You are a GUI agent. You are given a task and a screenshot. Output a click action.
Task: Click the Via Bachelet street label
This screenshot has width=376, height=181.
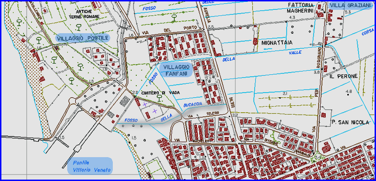(x=190, y=141)
